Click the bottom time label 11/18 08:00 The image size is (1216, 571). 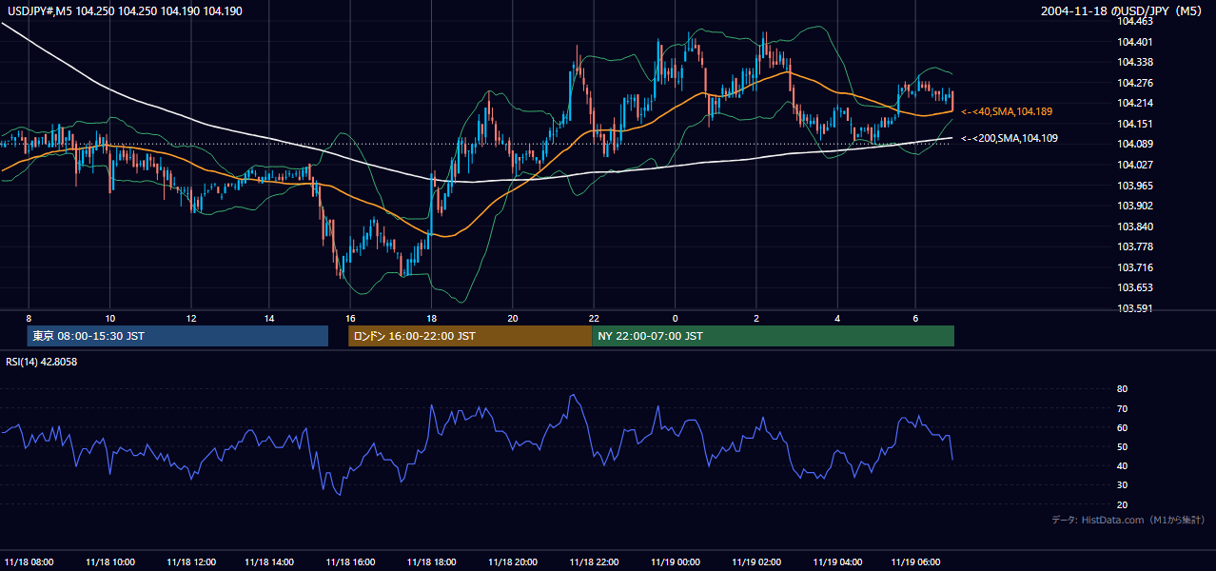click(x=29, y=561)
